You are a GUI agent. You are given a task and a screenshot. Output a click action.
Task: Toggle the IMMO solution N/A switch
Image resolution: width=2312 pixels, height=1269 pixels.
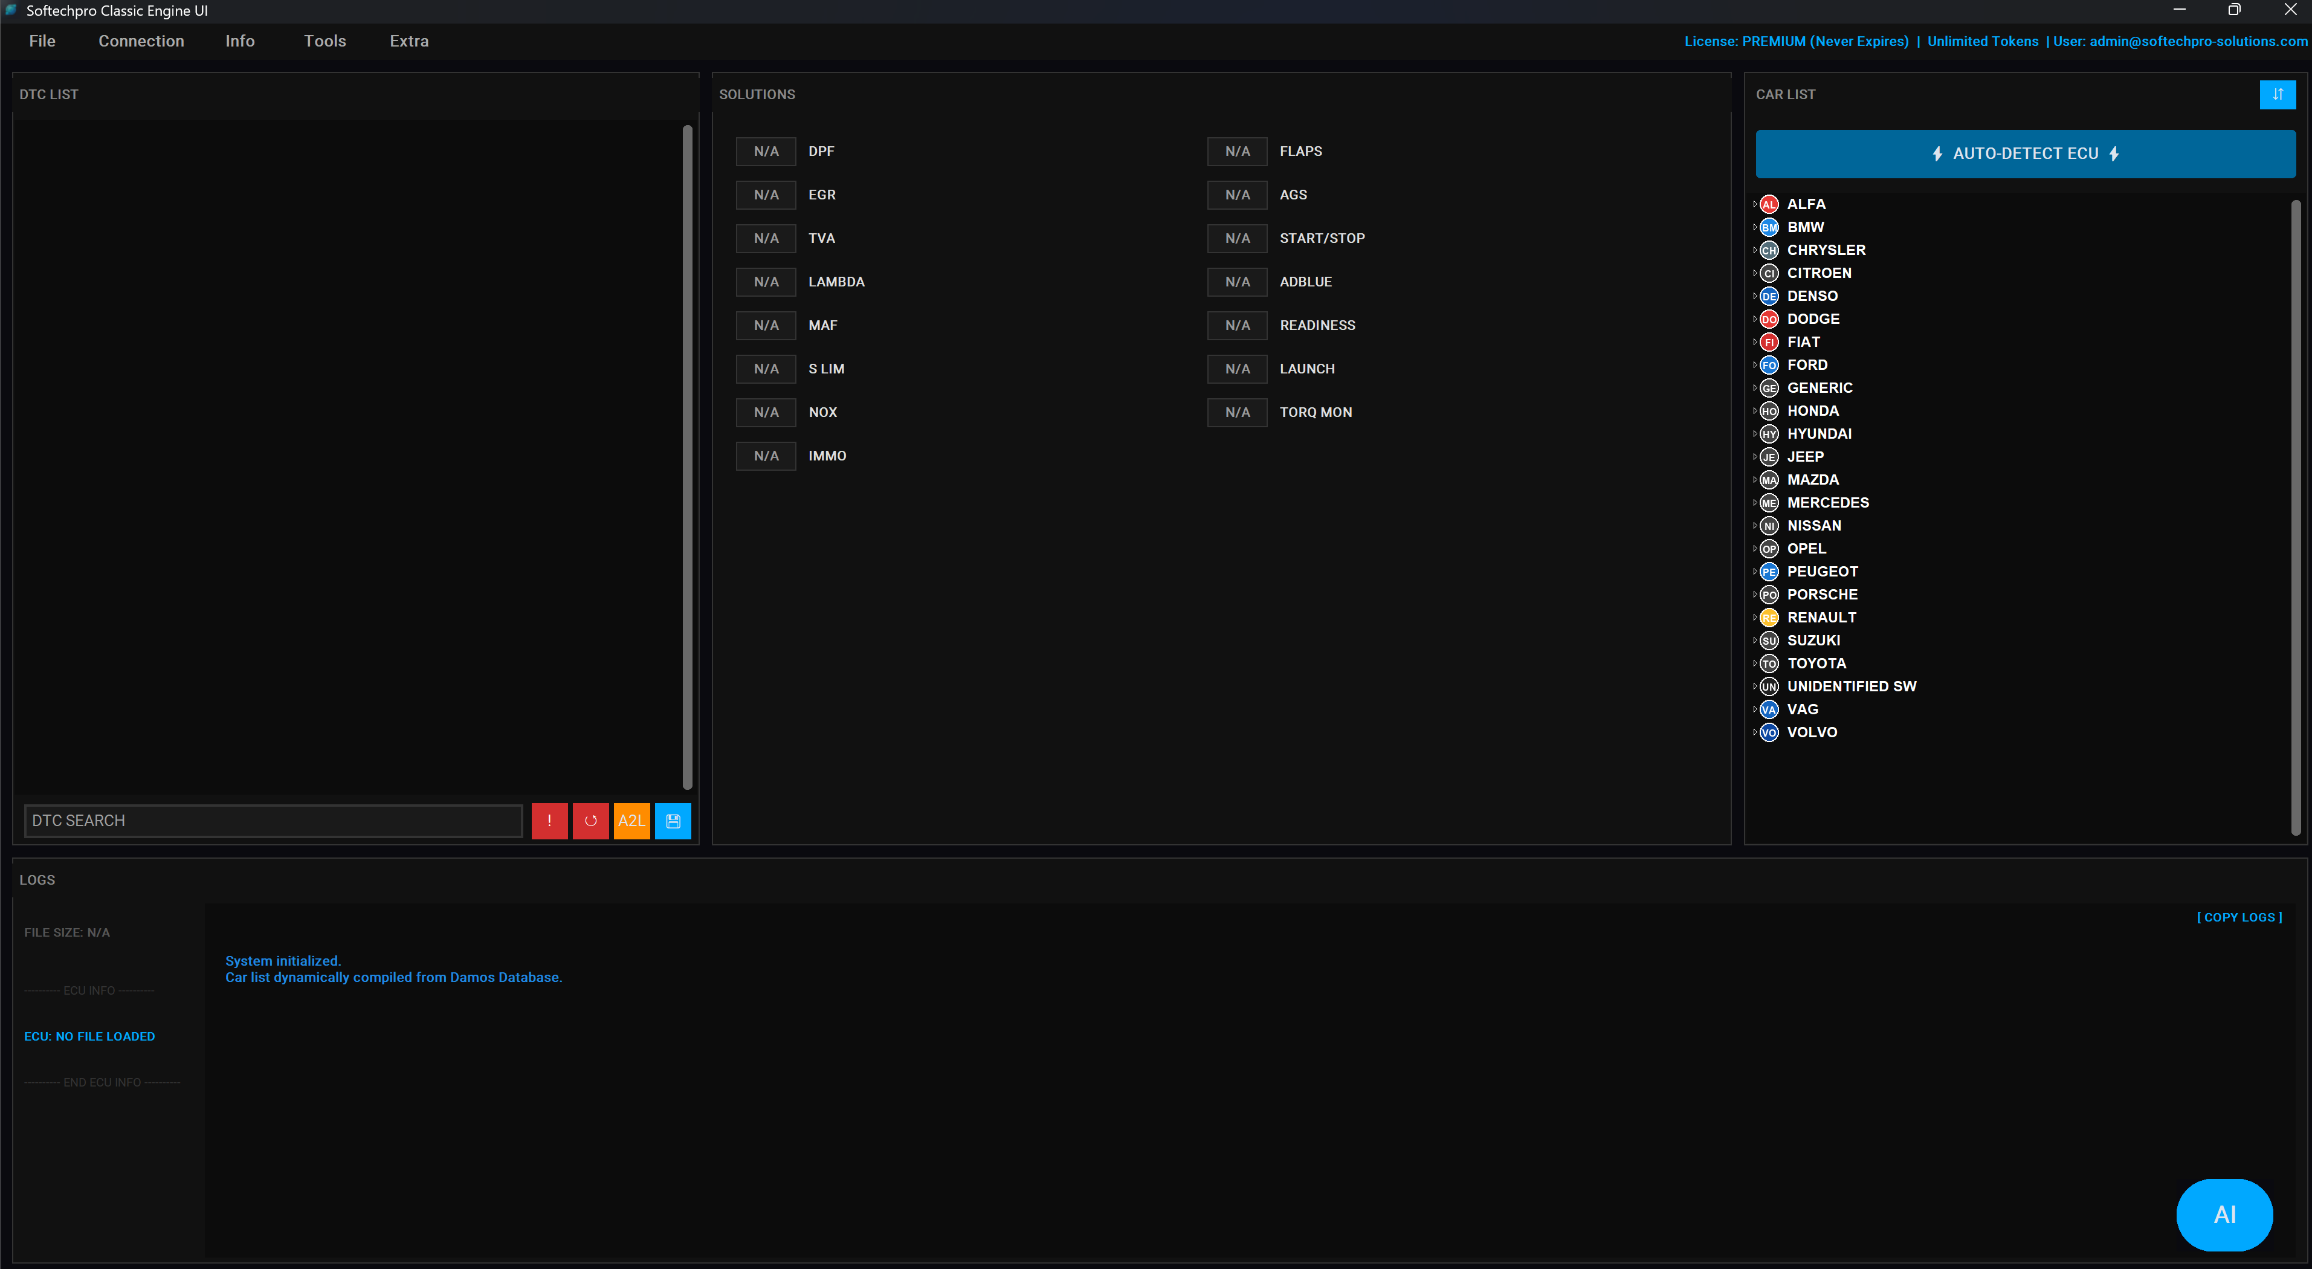click(766, 456)
